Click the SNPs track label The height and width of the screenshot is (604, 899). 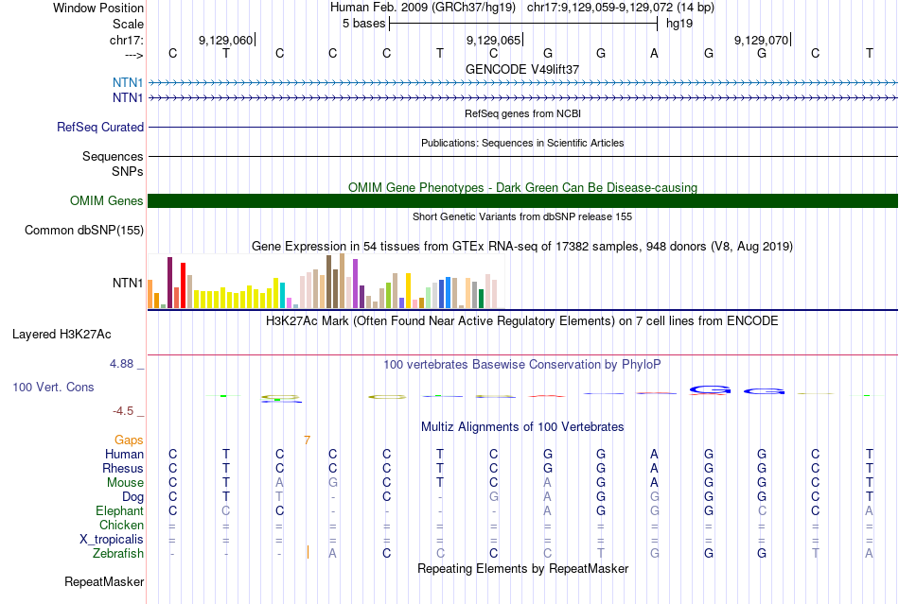click(x=128, y=171)
